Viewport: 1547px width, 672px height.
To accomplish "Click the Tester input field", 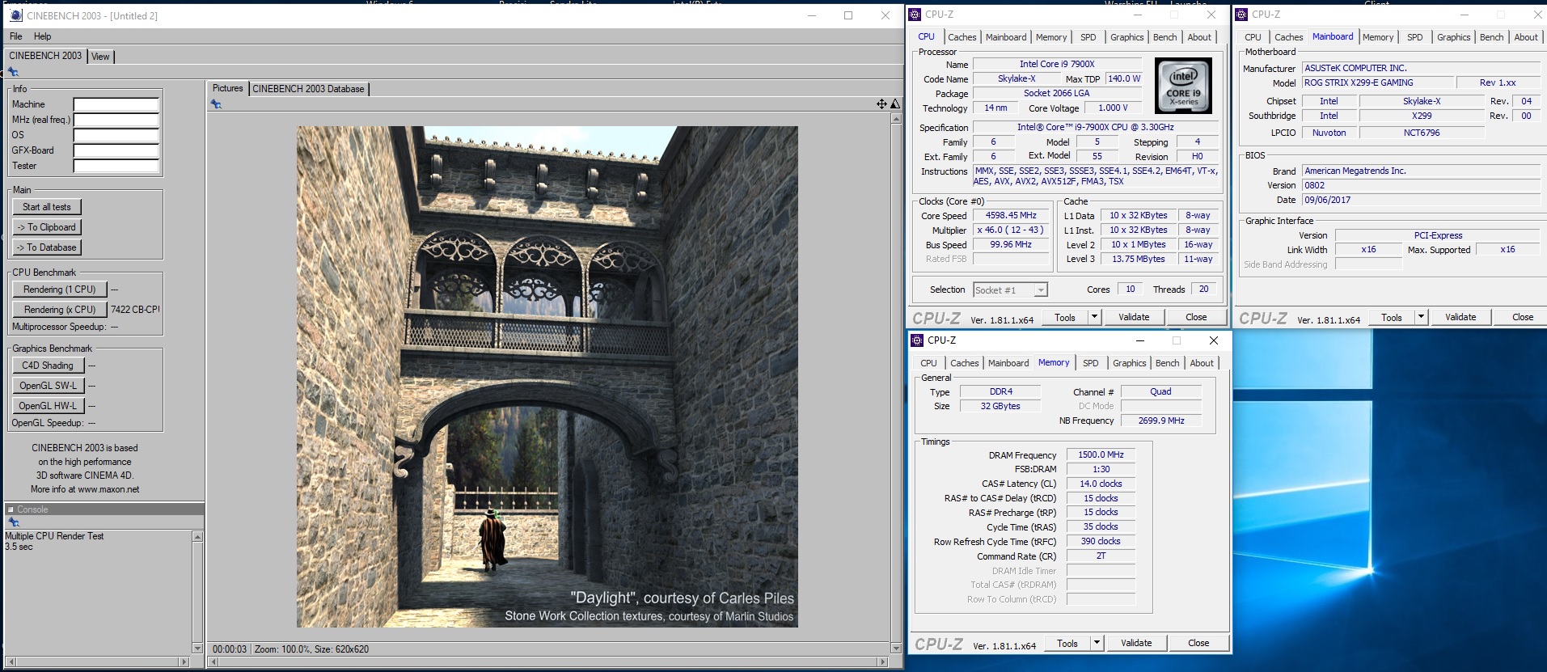I will coord(116,166).
